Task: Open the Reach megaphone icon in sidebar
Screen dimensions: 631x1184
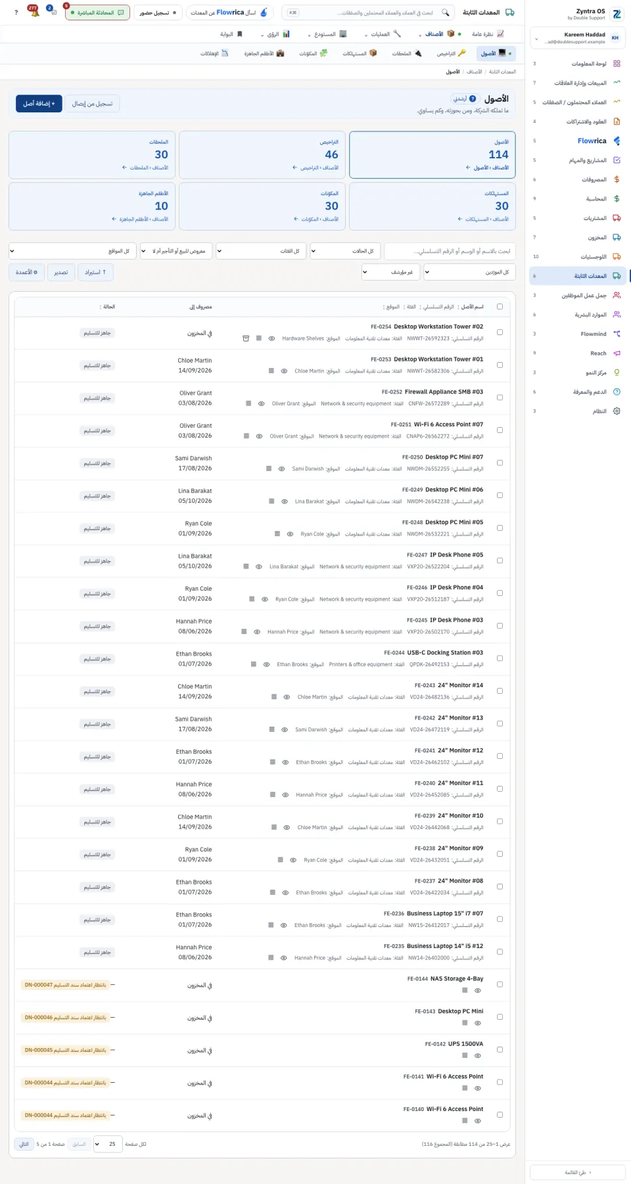Action: (617, 353)
